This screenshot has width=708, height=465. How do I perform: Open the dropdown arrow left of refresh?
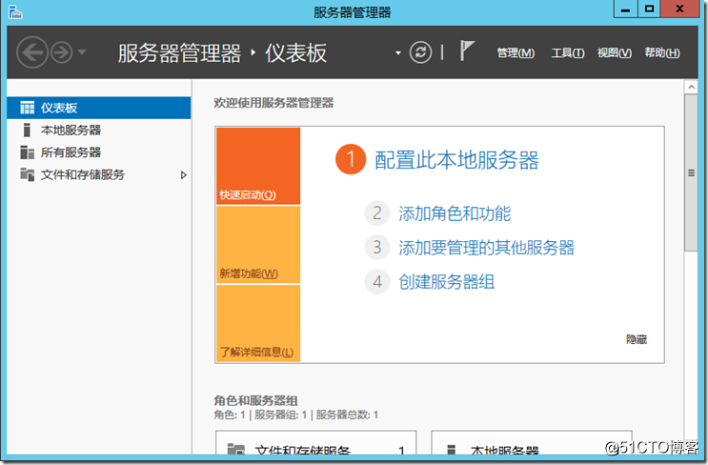click(x=397, y=52)
